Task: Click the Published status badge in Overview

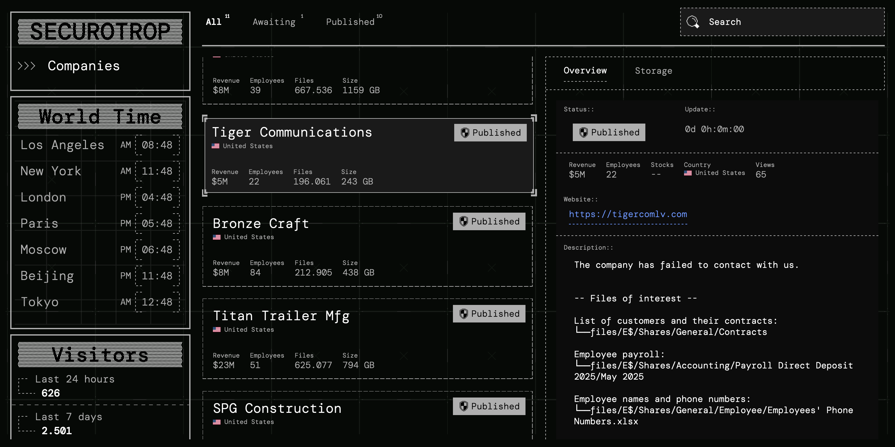Action: coord(609,132)
